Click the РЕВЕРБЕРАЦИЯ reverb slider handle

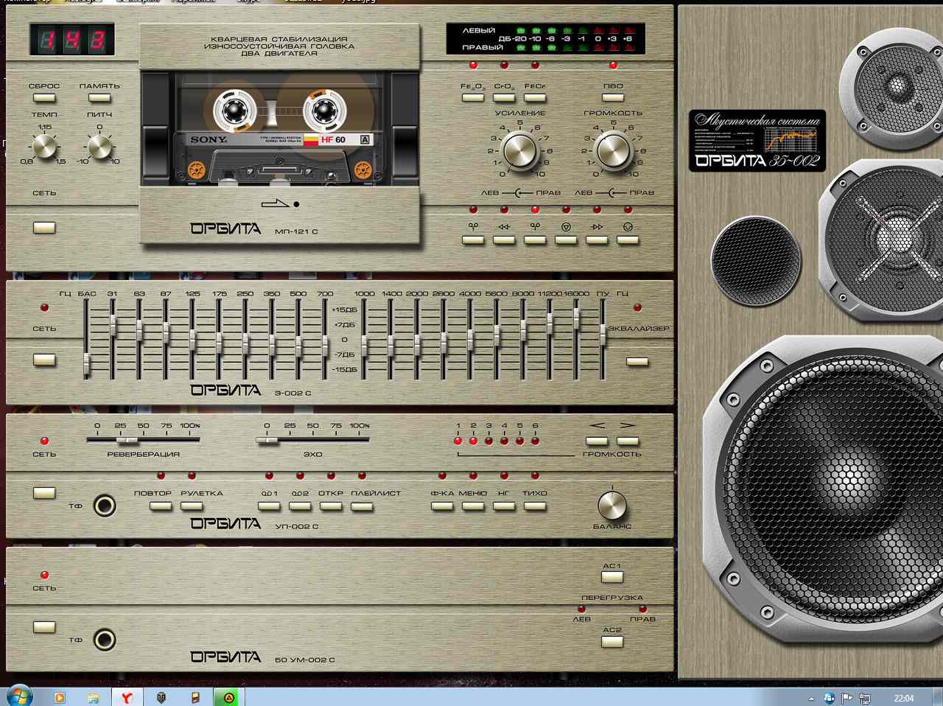[127, 440]
